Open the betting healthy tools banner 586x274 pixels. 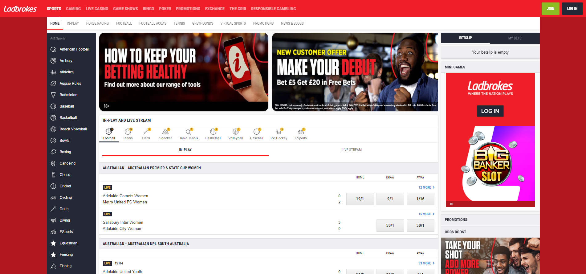[184, 72]
